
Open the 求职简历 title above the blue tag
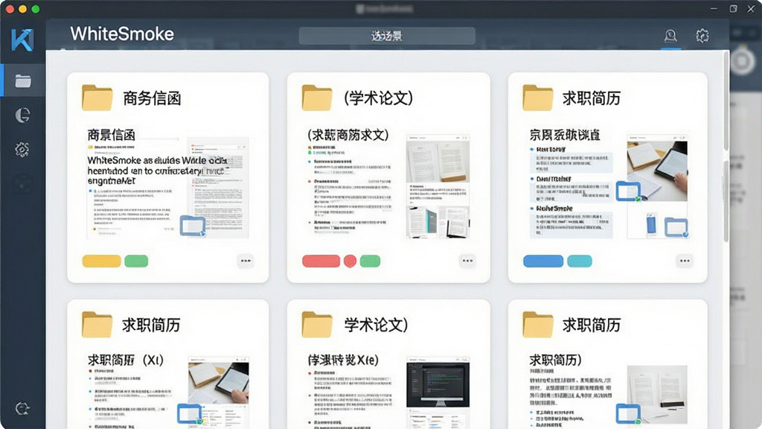pos(592,98)
